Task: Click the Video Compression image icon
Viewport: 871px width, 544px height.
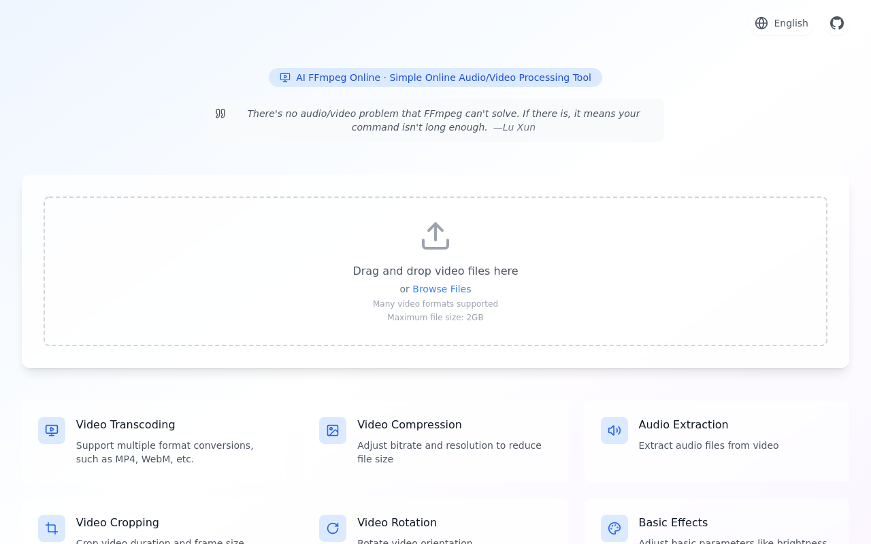Action: click(x=333, y=430)
